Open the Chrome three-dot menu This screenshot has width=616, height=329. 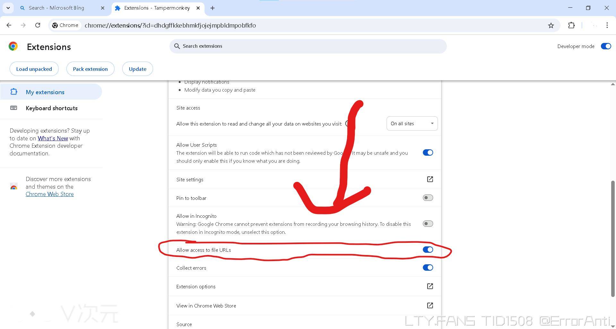pos(607,25)
